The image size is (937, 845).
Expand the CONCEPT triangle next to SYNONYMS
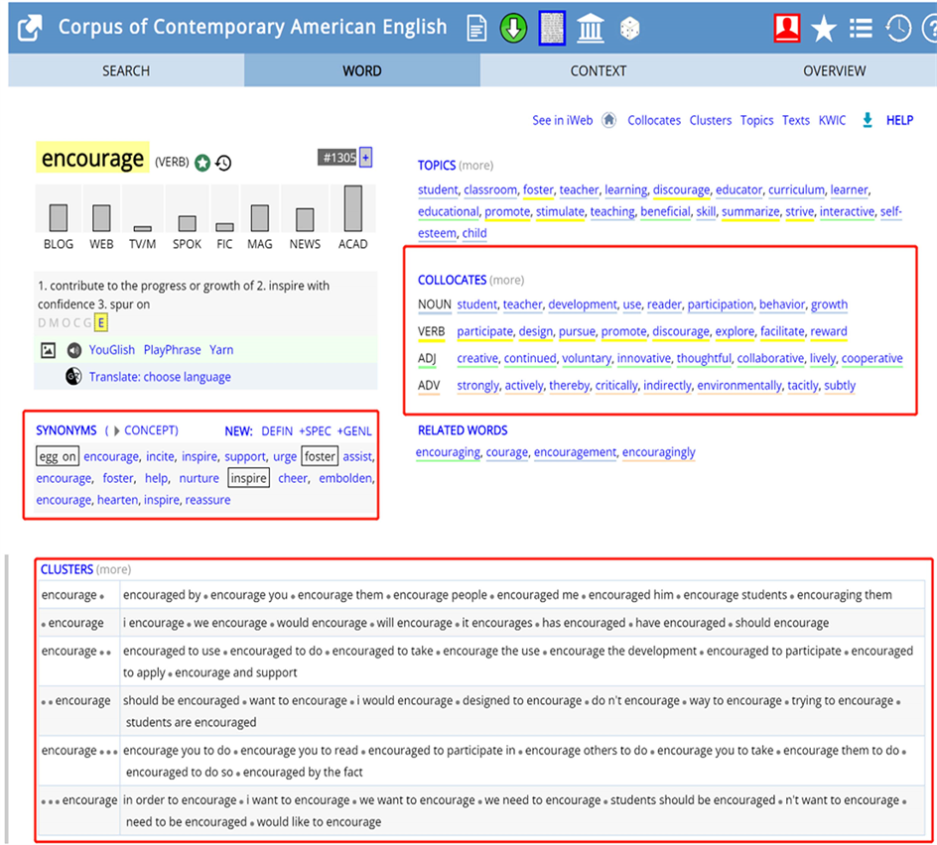[116, 430]
